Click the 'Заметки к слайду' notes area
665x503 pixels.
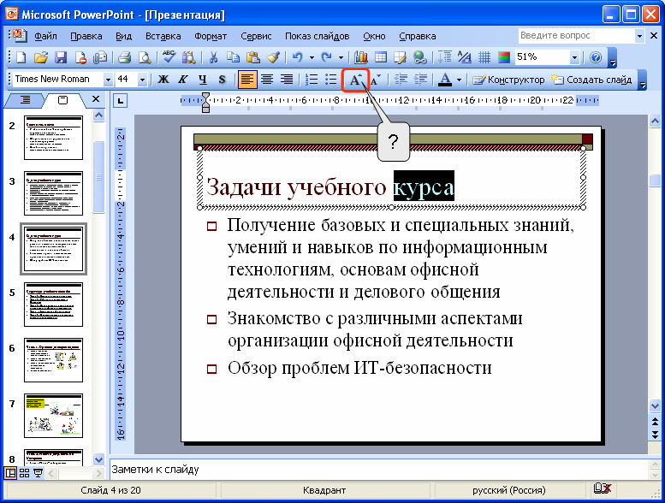click(379, 470)
